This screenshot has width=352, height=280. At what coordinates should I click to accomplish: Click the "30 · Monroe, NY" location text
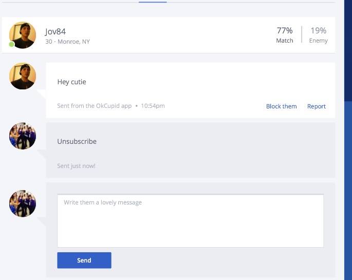67,42
